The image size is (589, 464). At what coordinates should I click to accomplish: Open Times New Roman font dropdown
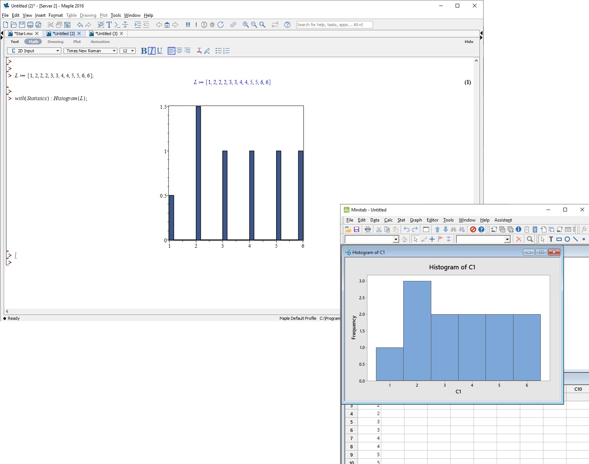pos(90,51)
